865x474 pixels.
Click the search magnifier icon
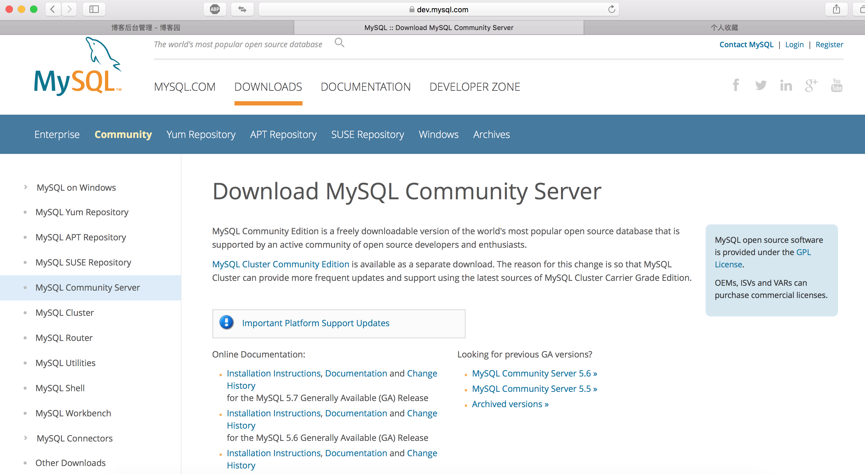click(x=340, y=43)
